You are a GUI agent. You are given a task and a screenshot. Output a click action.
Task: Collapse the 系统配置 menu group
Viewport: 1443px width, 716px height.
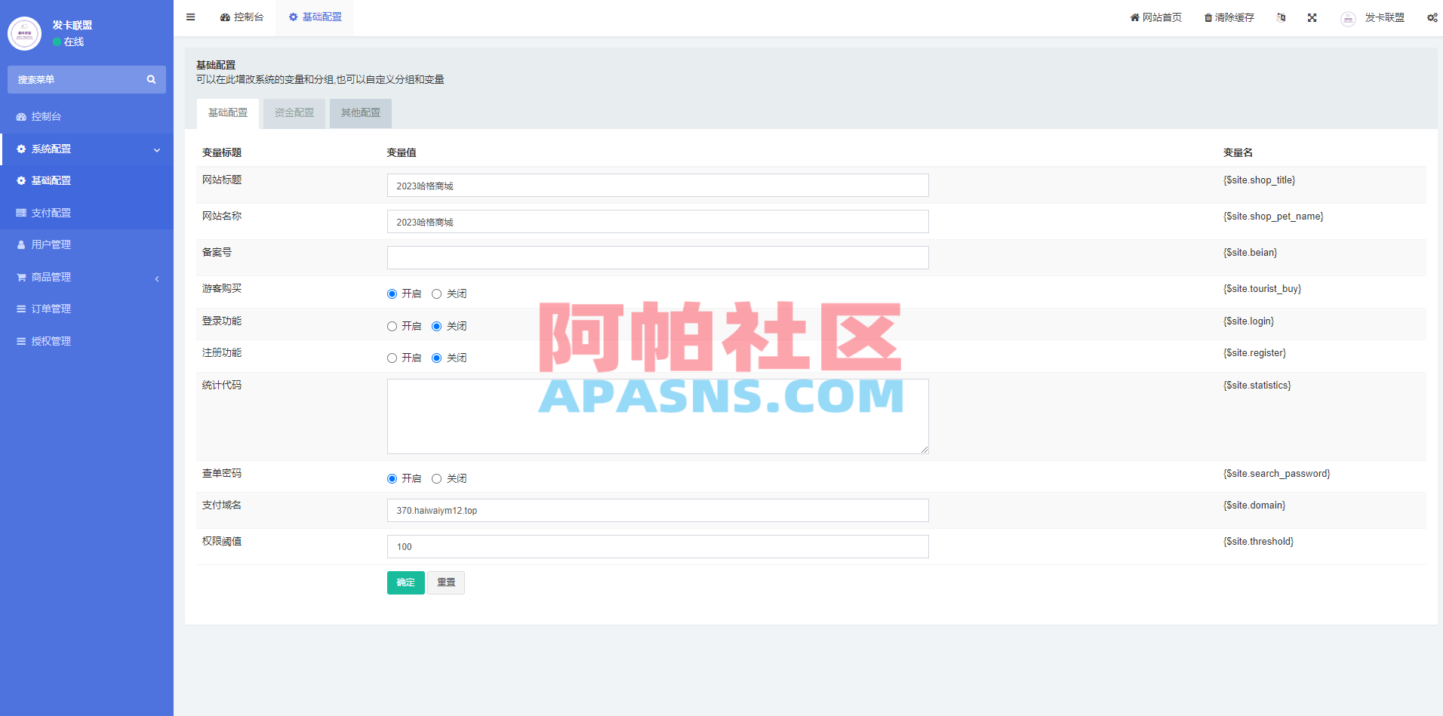[86, 149]
